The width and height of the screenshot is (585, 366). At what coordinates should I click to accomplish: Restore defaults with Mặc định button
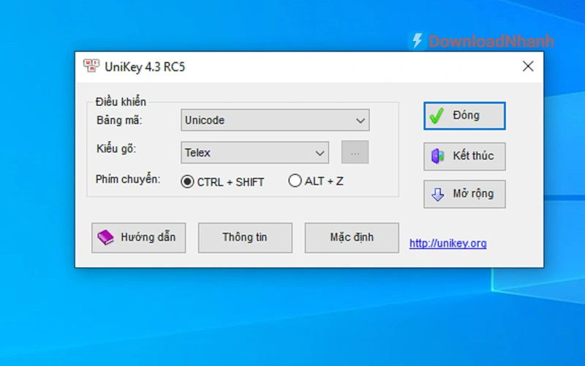coord(352,237)
